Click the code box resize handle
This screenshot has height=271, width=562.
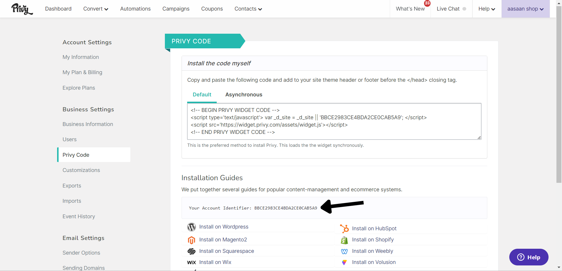(479, 138)
